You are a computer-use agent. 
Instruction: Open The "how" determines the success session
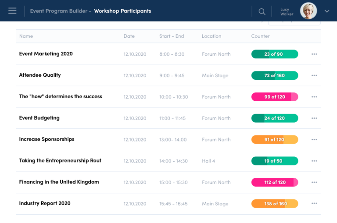[61, 96]
